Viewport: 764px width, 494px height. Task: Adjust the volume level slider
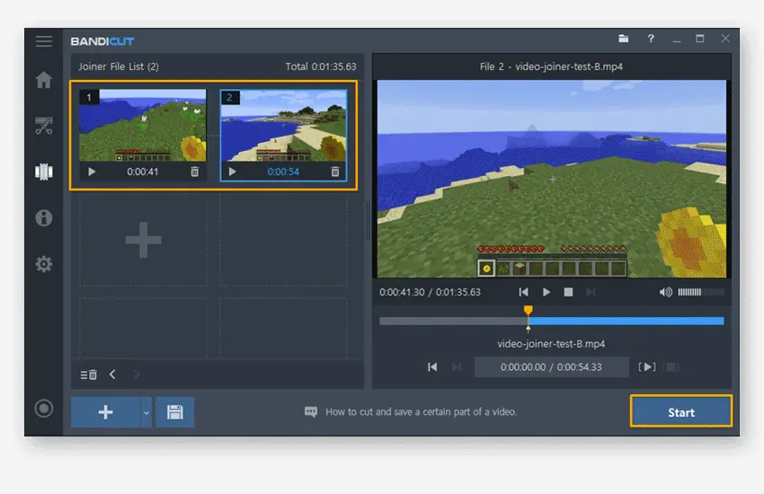[701, 292]
